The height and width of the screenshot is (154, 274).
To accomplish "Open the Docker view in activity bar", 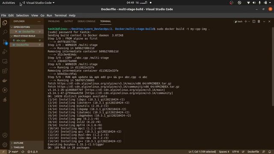I will 5,81.
